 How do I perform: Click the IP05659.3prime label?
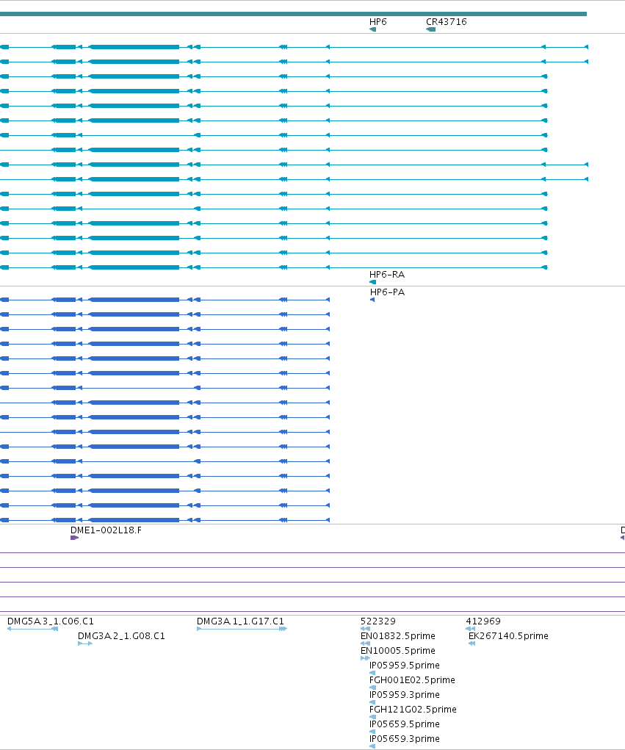[405, 739]
